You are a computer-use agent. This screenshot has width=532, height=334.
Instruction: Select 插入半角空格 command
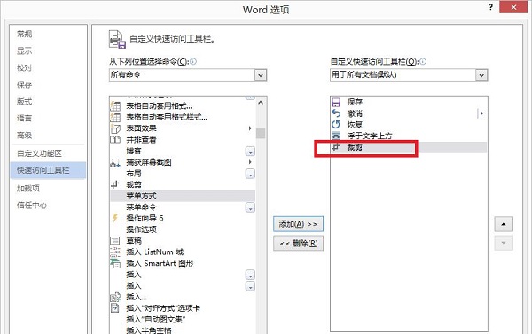pyautogui.click(x=149, y=330)
